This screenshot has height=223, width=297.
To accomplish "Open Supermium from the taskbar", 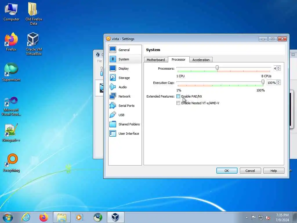I will coord(98,217).
